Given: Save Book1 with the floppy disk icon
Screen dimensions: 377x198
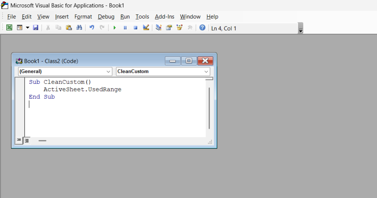Looking at the screenshot, I should tap(36, 28).
